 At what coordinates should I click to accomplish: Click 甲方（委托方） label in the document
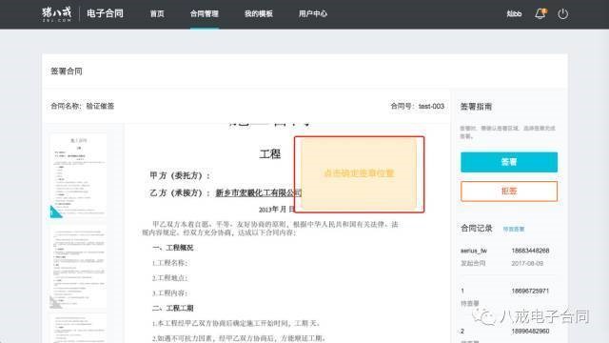click(180, 175)
